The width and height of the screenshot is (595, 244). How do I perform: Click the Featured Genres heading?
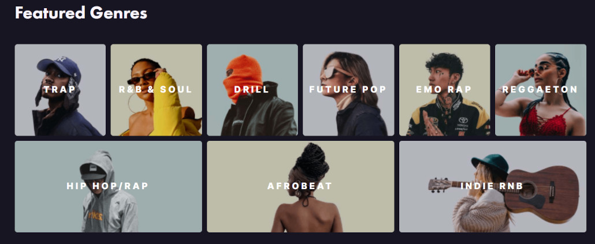tap(81, 13)
